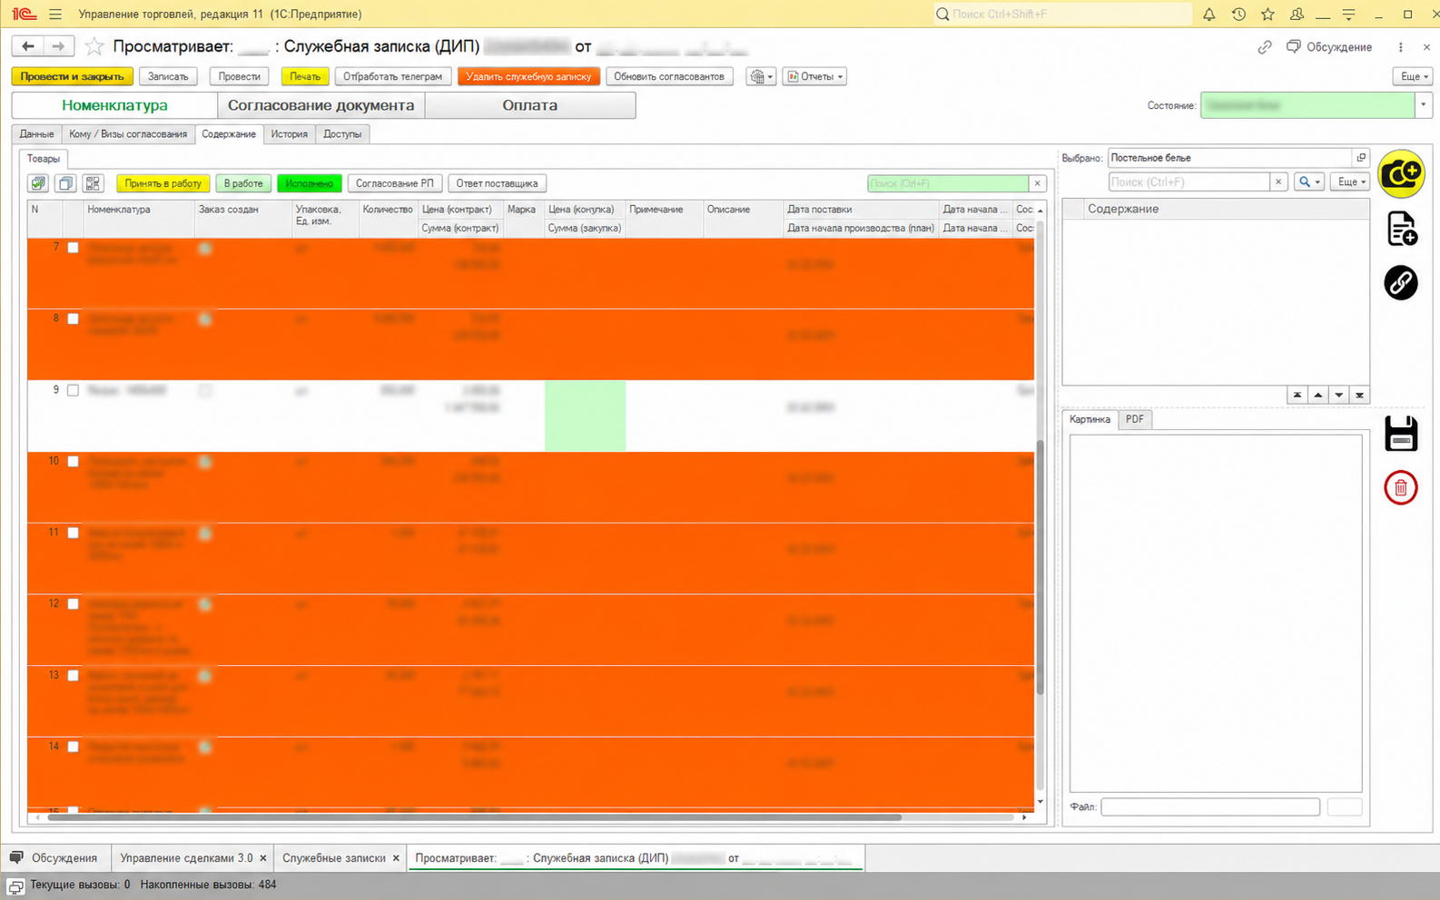The image size is (1440, 900).
Task: Open the Еще dropdown in top toolbar
Action: coord(1415,76)
